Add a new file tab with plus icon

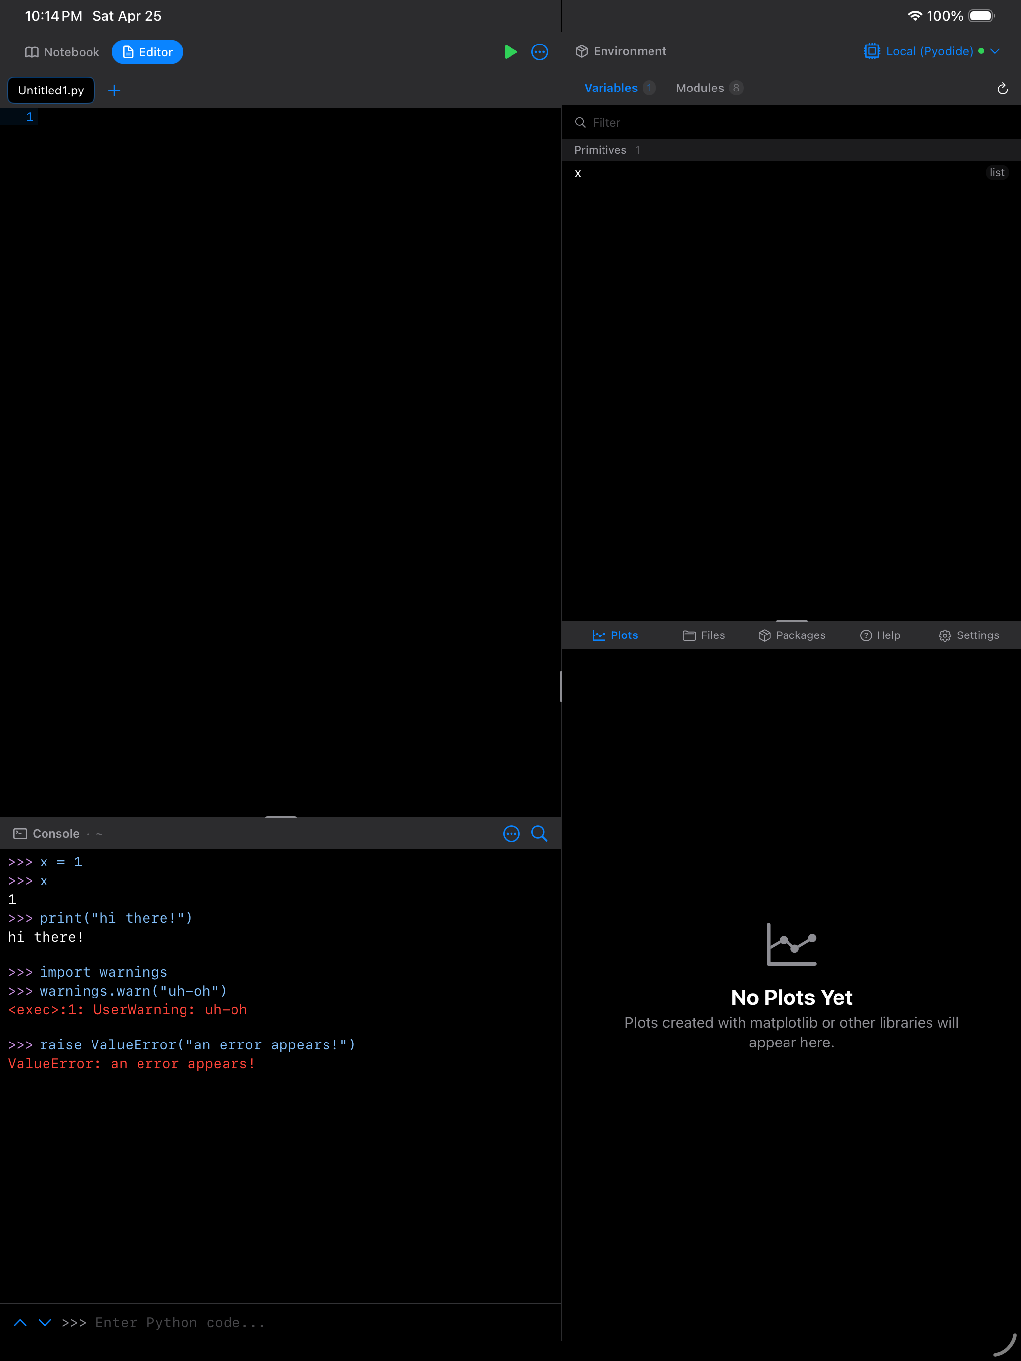click(114, 91)
